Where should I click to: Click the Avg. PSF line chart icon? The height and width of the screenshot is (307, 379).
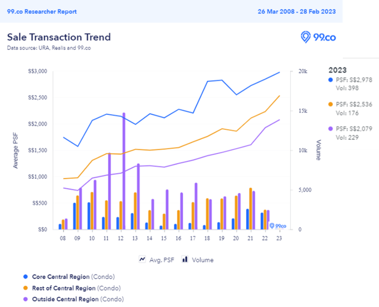click(x=142, y=260)
